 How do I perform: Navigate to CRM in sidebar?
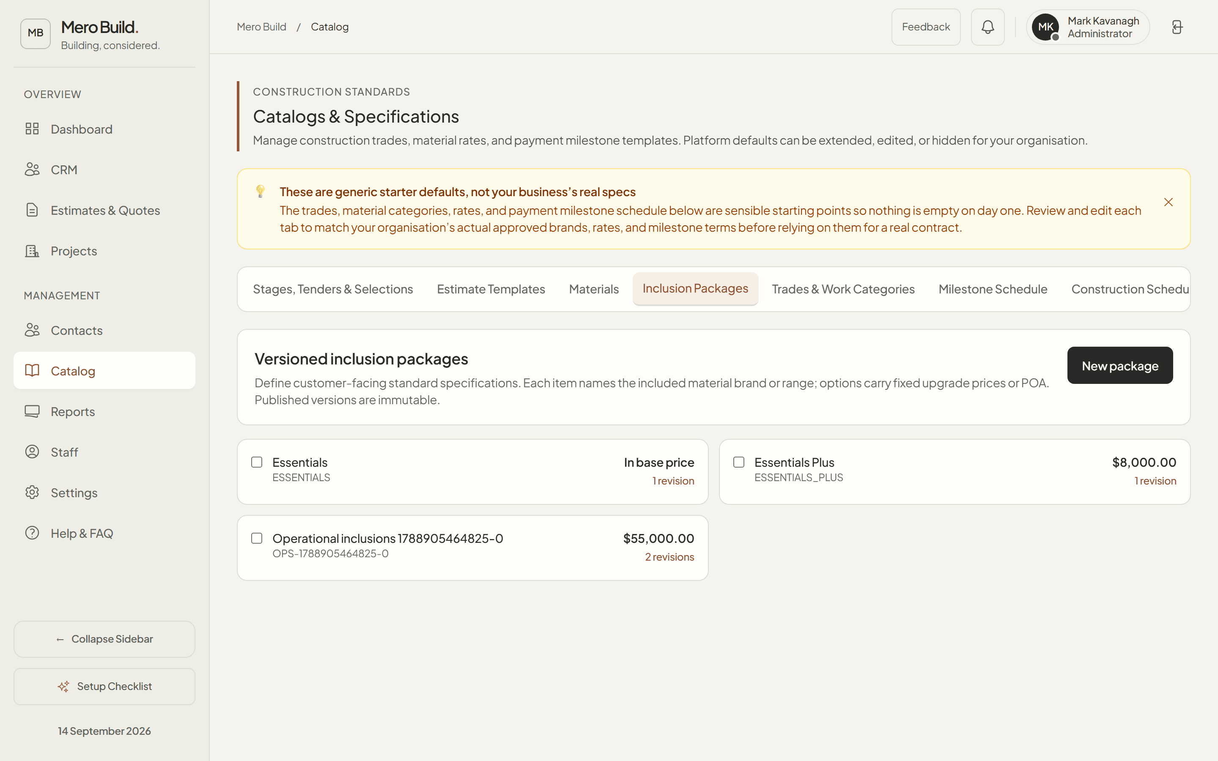[104, 170]
